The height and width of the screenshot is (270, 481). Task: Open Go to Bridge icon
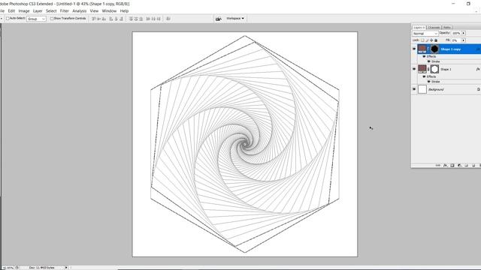218,19
